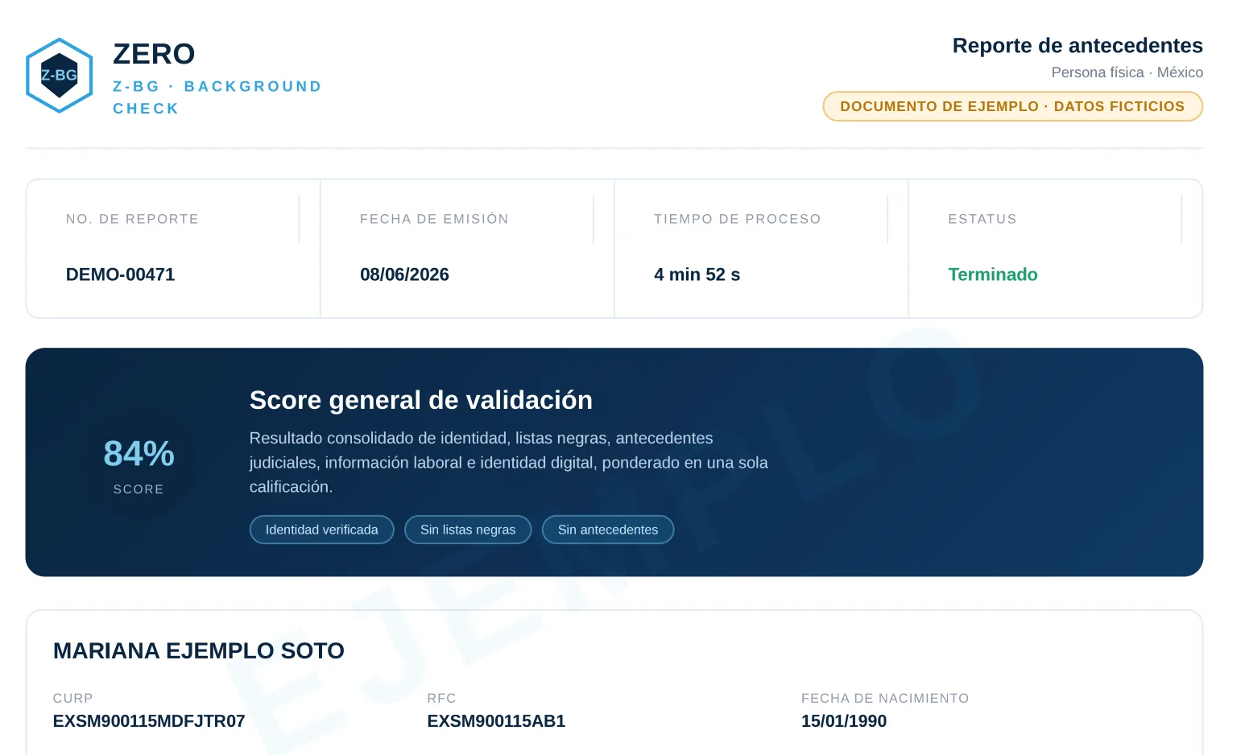
Task: Click the Z-BG · BACKGROUND CHECK tagline
Action: pyautogui.click(x=217, y=97)
